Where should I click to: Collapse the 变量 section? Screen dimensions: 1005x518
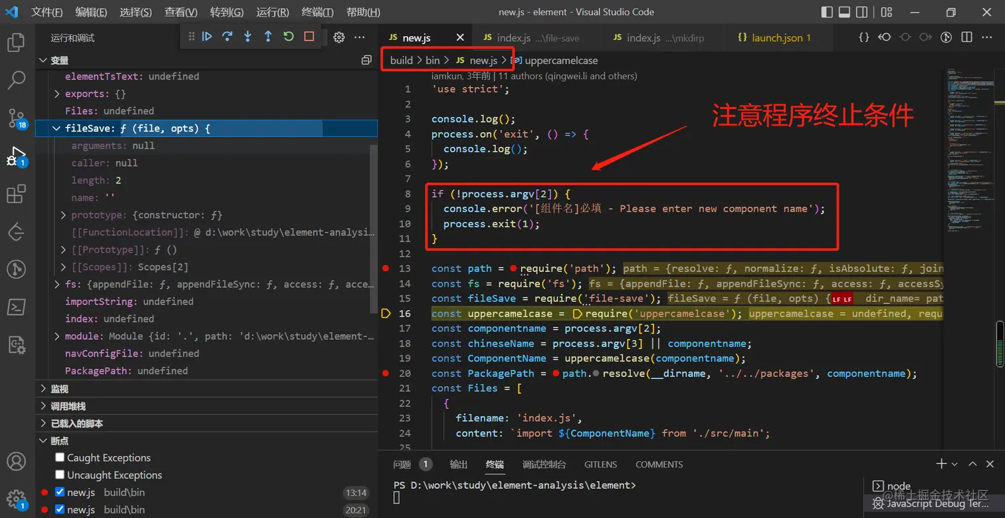pyautogui.click(x=206, y=60)
